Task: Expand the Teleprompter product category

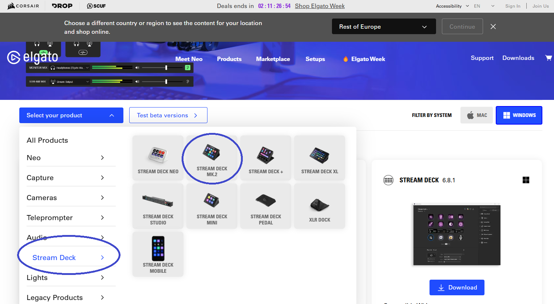Action: pyautogui.click(x=71, y=218)
